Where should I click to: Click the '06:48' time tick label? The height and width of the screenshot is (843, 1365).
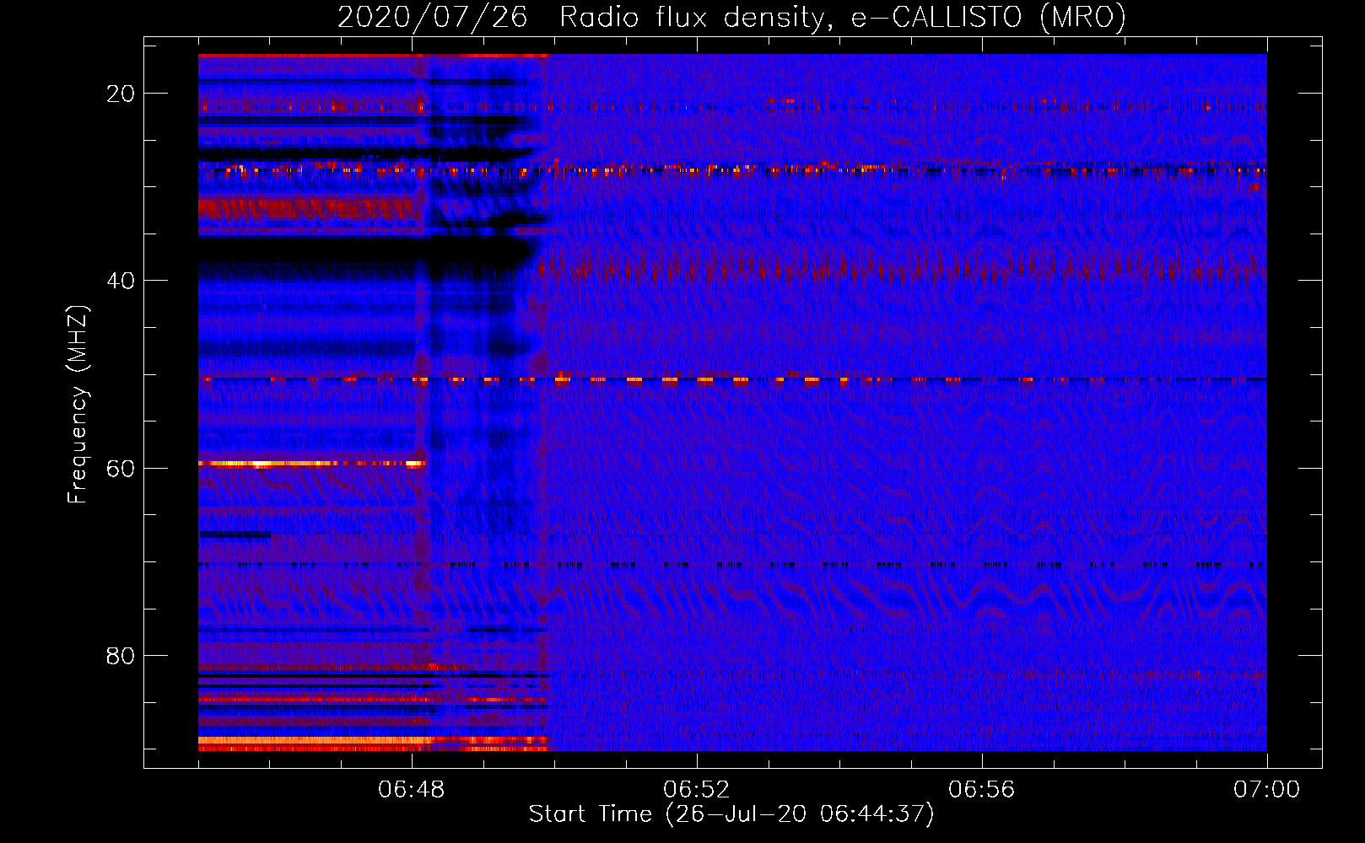click(412, 790)
